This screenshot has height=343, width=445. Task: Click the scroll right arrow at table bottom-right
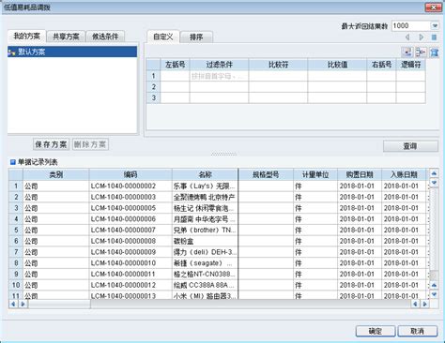point(424,304)
